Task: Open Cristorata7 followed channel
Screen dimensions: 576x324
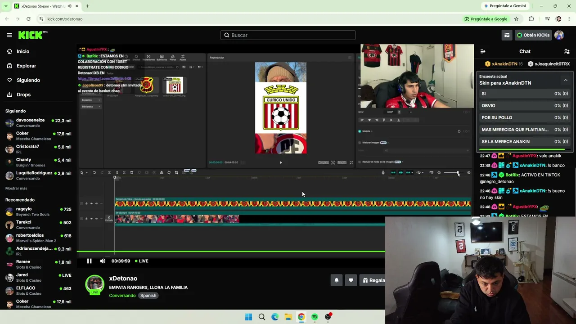Action: click(38, 149)
